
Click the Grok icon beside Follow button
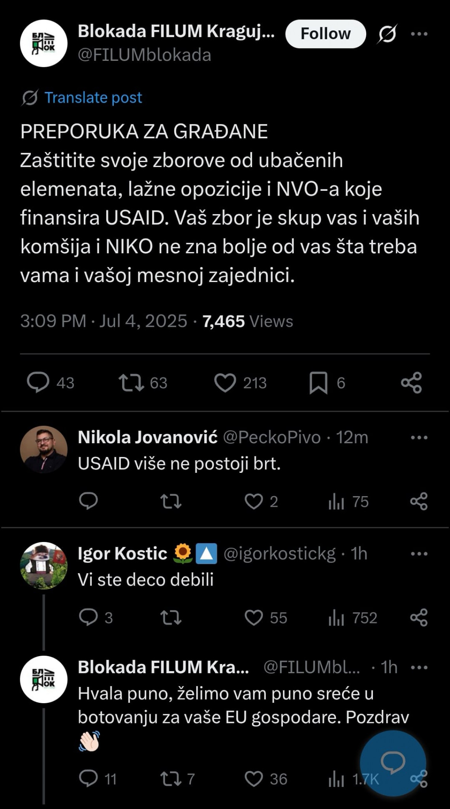tap(387, 34)
